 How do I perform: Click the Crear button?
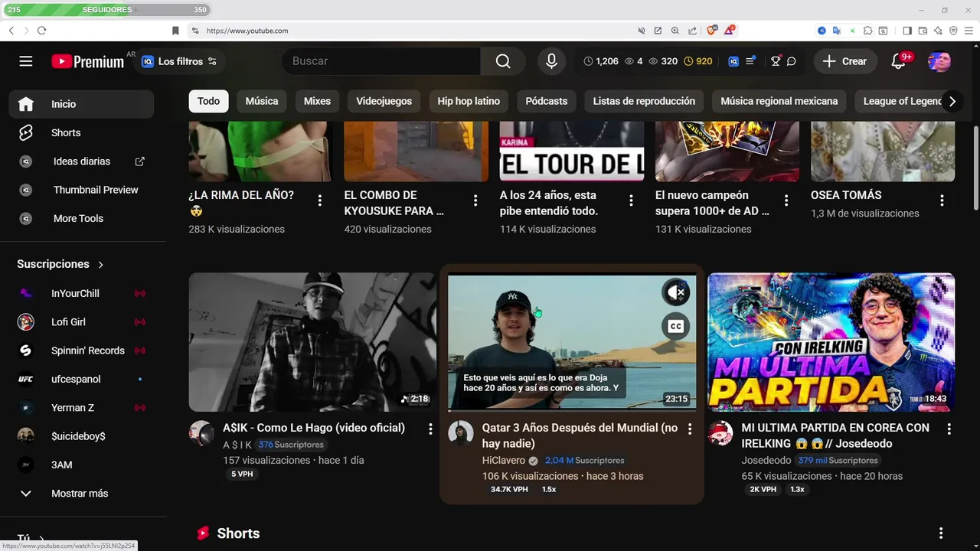point(845,61)
